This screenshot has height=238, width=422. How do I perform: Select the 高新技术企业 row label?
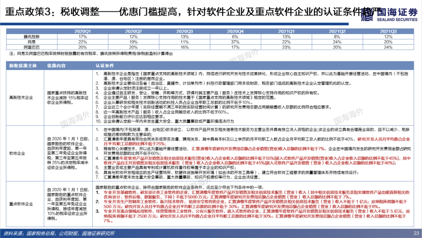coord(21,97)
